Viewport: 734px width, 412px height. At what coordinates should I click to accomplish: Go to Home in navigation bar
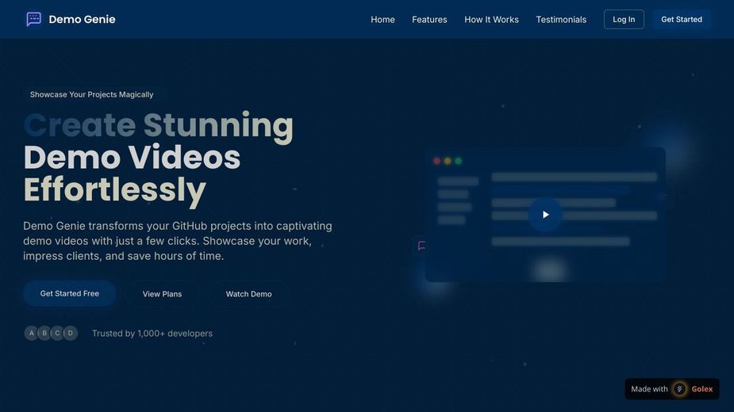382,20
